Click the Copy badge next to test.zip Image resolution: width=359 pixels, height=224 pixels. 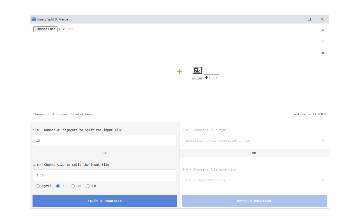click(x=211, y=77)
